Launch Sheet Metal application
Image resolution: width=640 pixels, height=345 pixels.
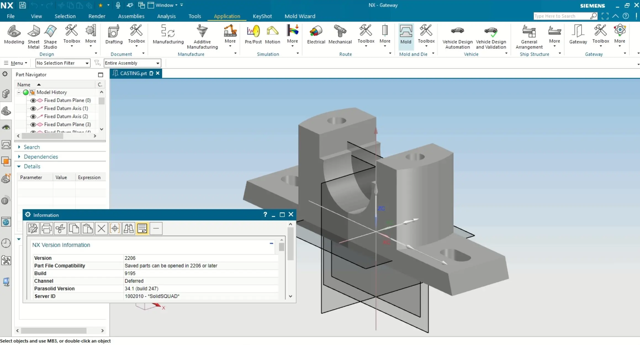33,37
